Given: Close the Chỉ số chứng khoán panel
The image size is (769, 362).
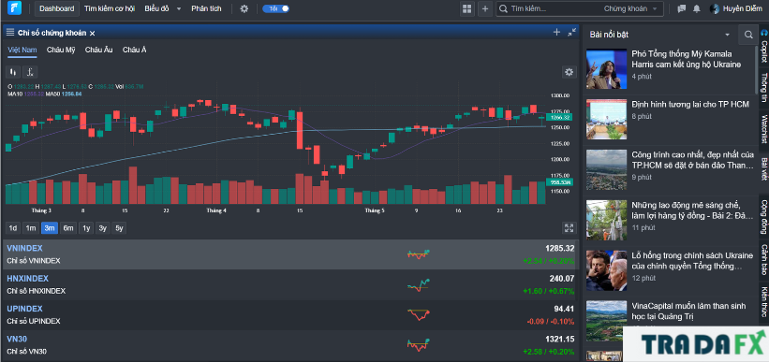Looking at the screenshot, I should click(x=92, y=33).
